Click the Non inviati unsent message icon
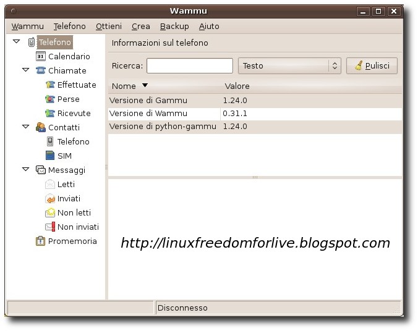The height and width of the screenshot is (331, 418). point(50,227)
